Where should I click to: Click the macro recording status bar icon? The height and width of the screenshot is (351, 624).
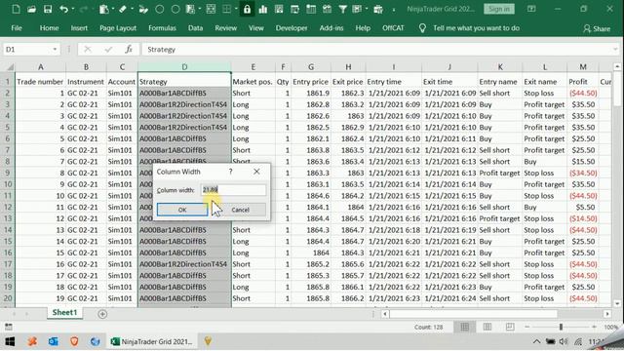coord(9,327)
